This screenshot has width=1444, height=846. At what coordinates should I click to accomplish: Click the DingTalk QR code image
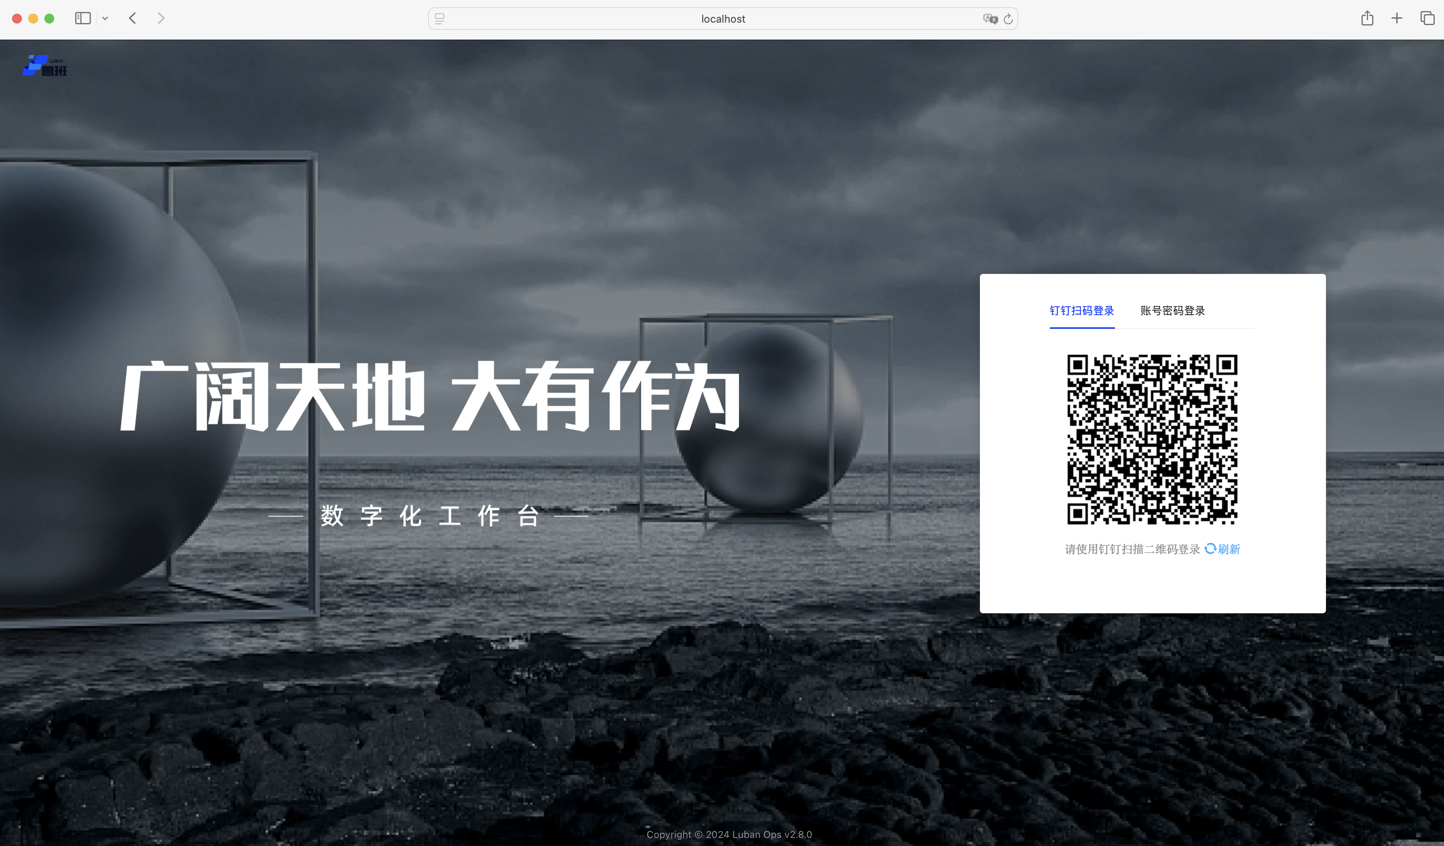click(1152, 439)
